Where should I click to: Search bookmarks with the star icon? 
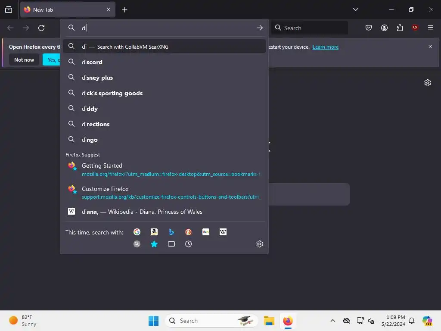154,244
